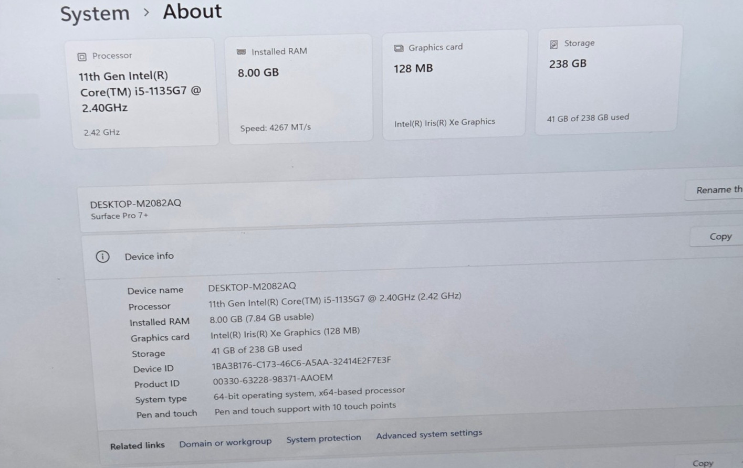Go back to System in breadcrumb
The height and width of the screenshot is (468, 743).
95,14
